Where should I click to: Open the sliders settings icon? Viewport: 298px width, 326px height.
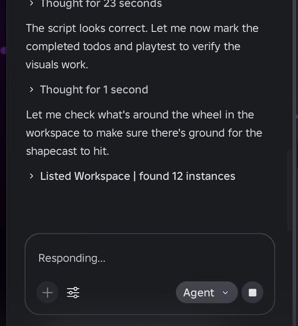click(x=73, y=292)
